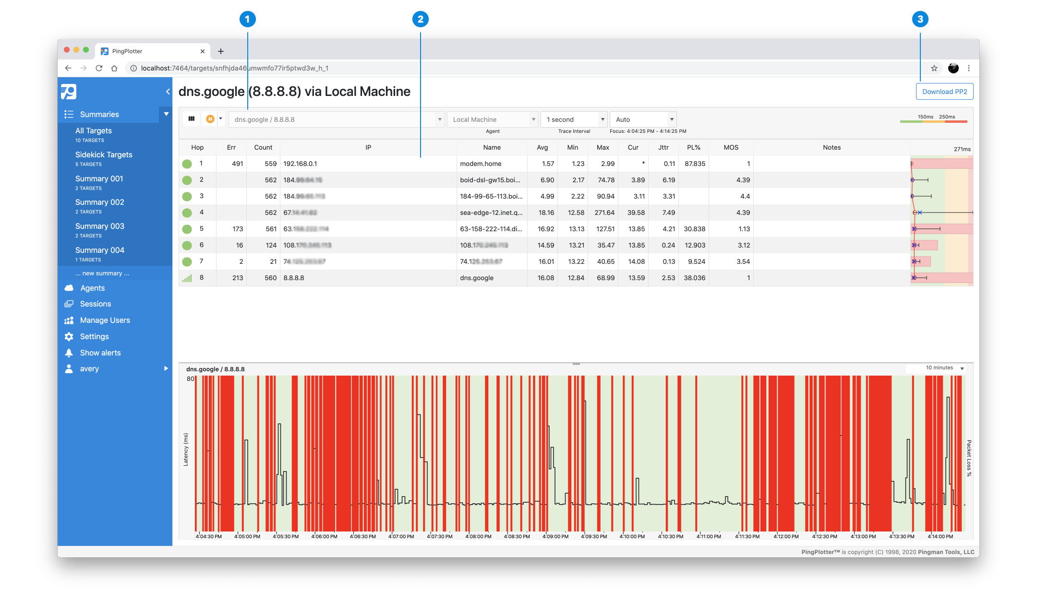
Task: Open the 10 minutes timeline range dropdown
Action: coord(938,368)
